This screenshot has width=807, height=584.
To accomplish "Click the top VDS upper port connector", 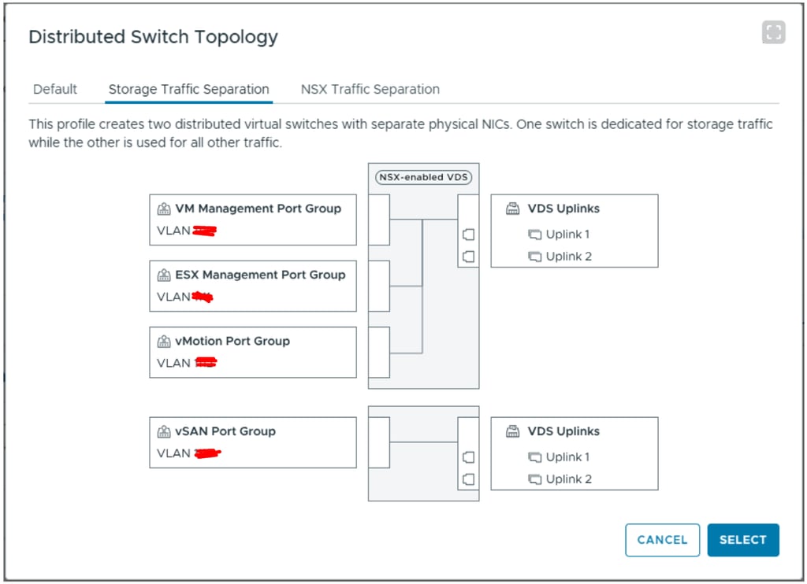I will point(468,234).
